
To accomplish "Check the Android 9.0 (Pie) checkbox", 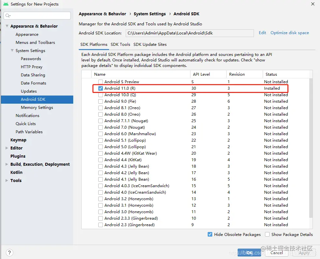I will pos(100,101).
